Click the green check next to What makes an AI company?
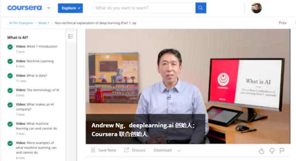Image resolution: width=296 pixels, height=161 pixels. [10, 105]
